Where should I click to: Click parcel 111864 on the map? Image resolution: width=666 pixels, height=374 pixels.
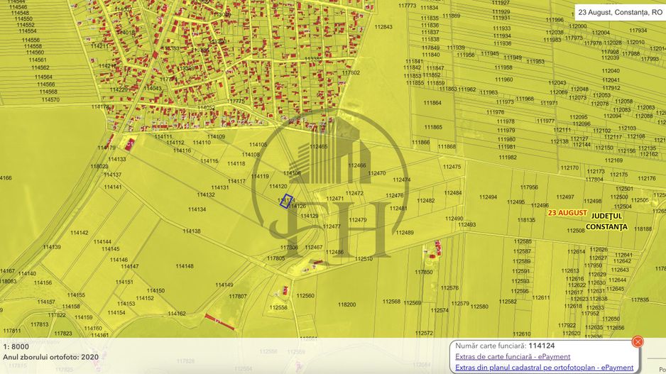pos(432,103)
